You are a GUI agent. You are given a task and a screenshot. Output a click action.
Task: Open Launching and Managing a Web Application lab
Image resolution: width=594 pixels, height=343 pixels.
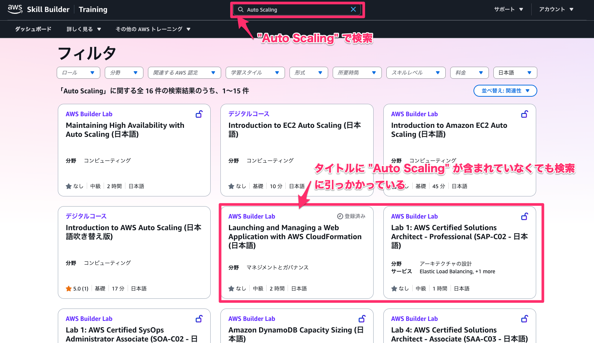pyautogui.click(x=295, y=237)
